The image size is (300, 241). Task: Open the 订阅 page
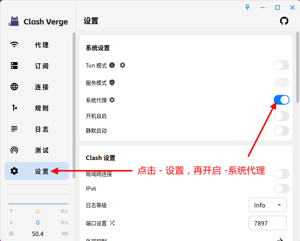pos(36,66)
